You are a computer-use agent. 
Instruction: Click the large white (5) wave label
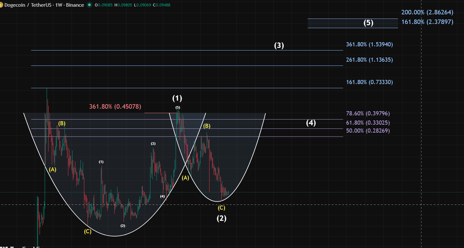pos(368,23)
